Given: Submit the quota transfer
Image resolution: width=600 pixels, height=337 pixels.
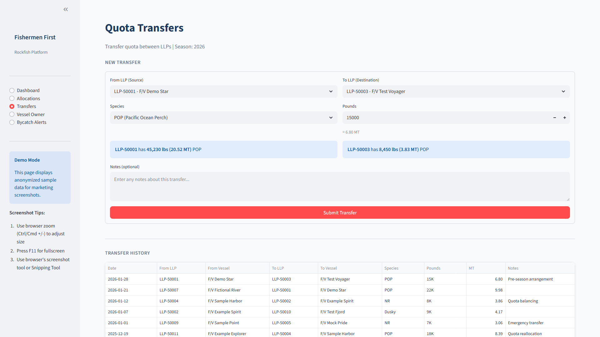Looking at the screenshot, I should click(x=340, y=212).
